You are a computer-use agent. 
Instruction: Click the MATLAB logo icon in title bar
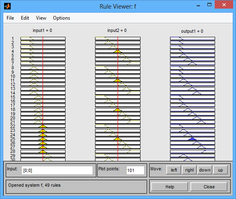7,6
